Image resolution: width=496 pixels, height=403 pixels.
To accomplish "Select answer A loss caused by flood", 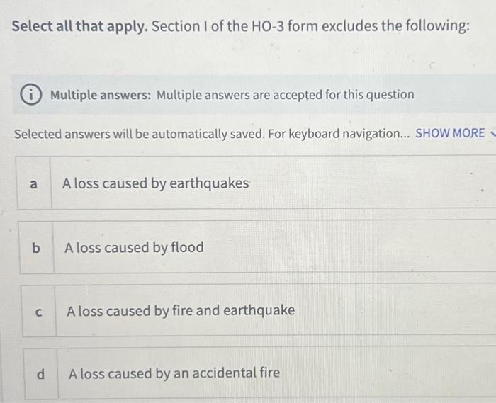I will pyautogui.click(x=258, y=247).
